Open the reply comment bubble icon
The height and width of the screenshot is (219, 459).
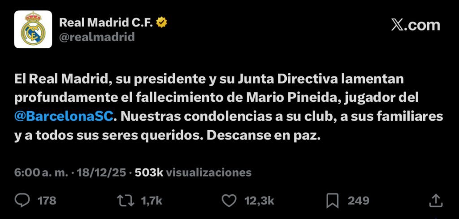22,201
